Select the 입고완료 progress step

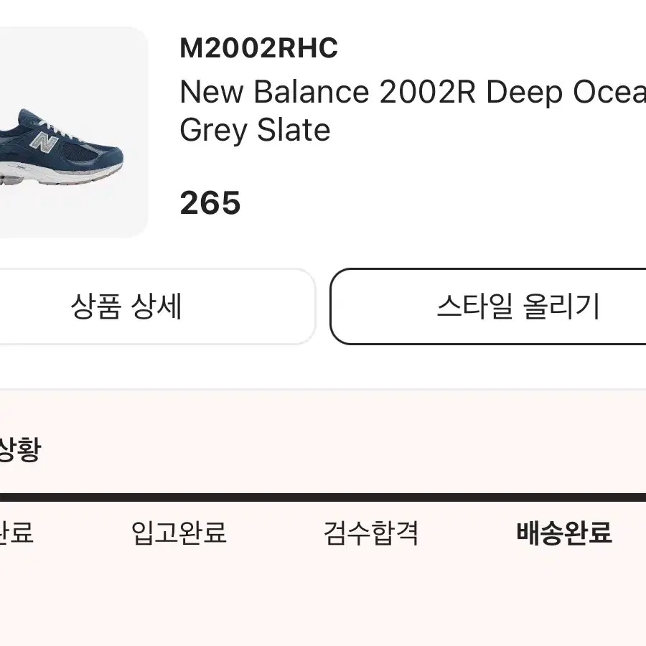pos(179,533)
